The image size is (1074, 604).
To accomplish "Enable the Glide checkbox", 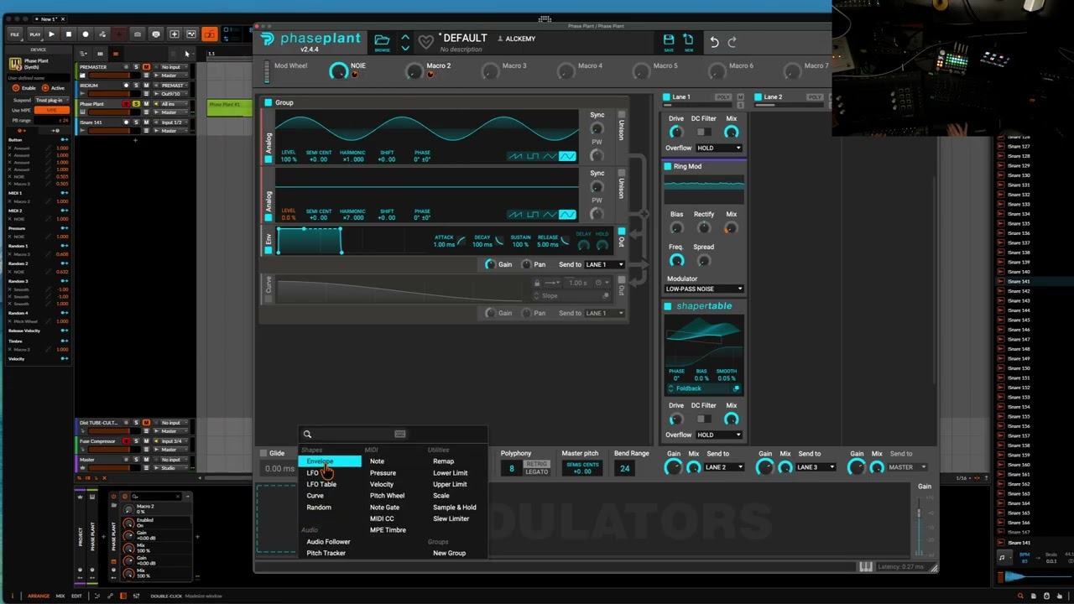I will coord(263,453).
